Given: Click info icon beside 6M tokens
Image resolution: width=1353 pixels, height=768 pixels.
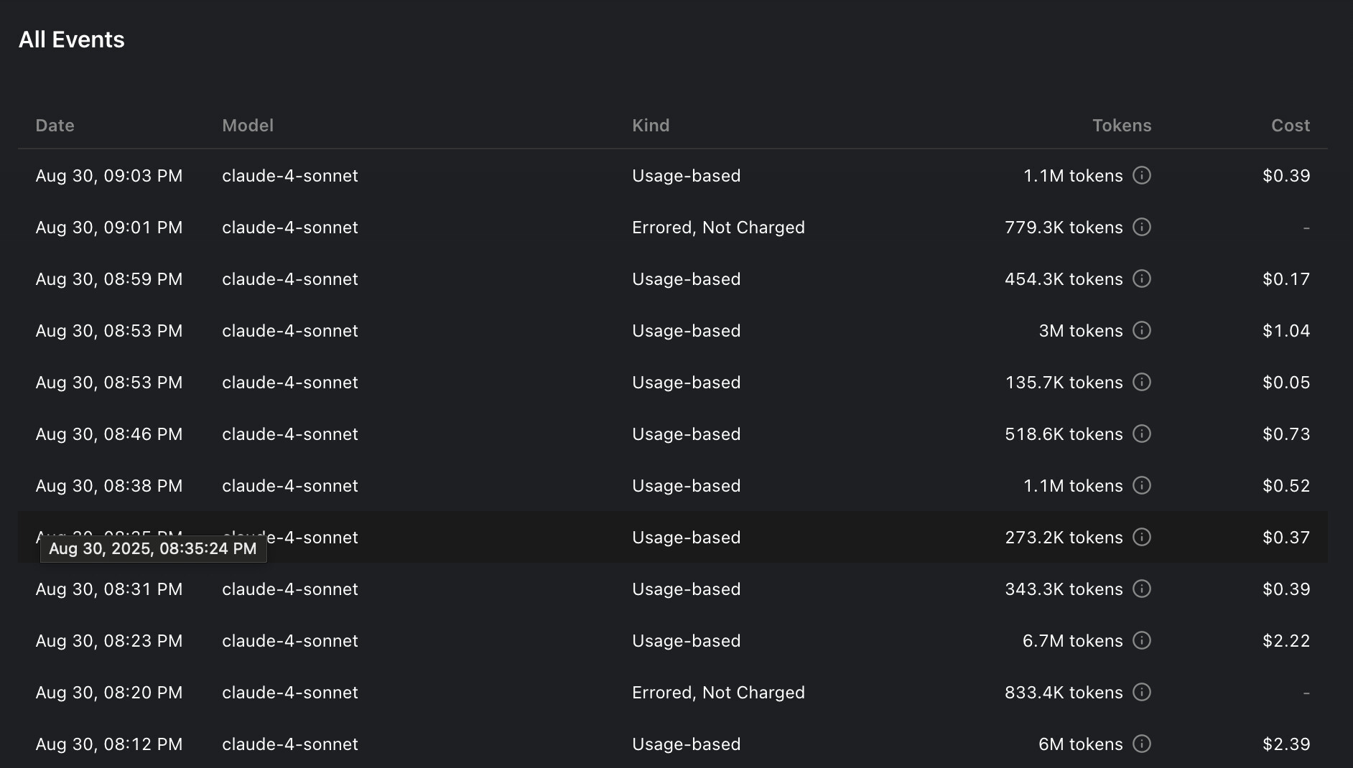Looking at the screenshot, I should [1142, 744].
